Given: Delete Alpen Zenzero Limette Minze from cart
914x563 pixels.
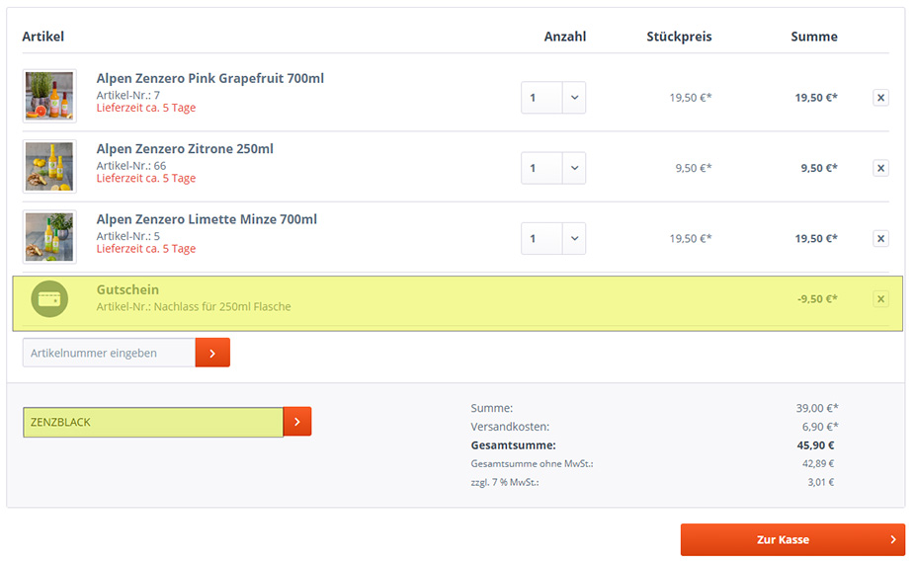Looking at the screenshot, I should point(880,238).
